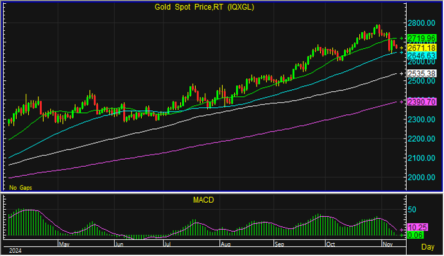444x256 pixels.
Task: Click the Day interval label
Action: 427,247
